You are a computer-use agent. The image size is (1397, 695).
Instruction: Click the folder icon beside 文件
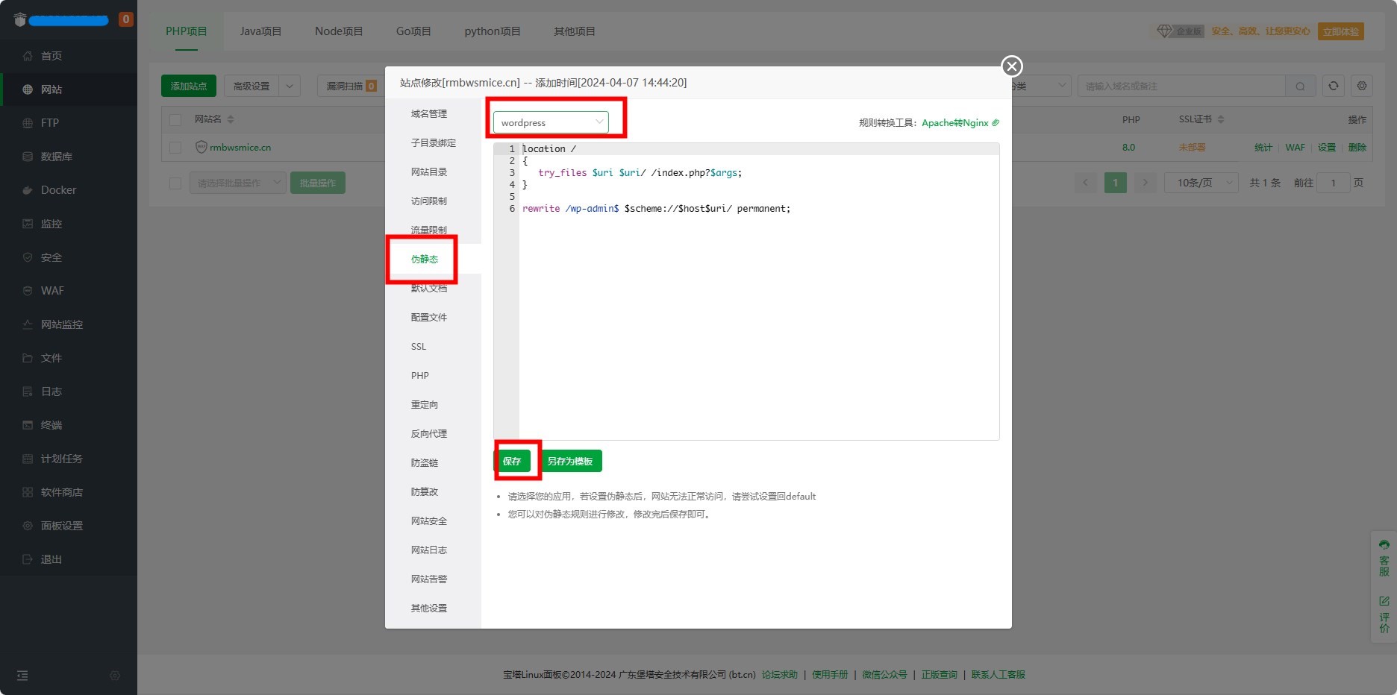pyautogui.click(x=28, y=358)
